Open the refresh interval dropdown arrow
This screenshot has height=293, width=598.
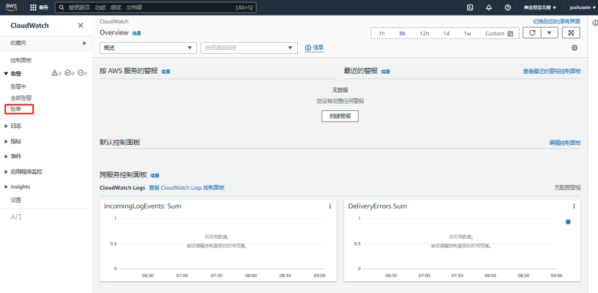(549, 33)
